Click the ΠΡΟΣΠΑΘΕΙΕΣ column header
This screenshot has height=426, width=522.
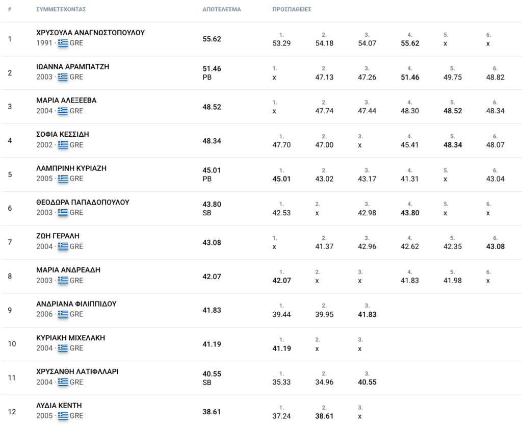point(292,10)
